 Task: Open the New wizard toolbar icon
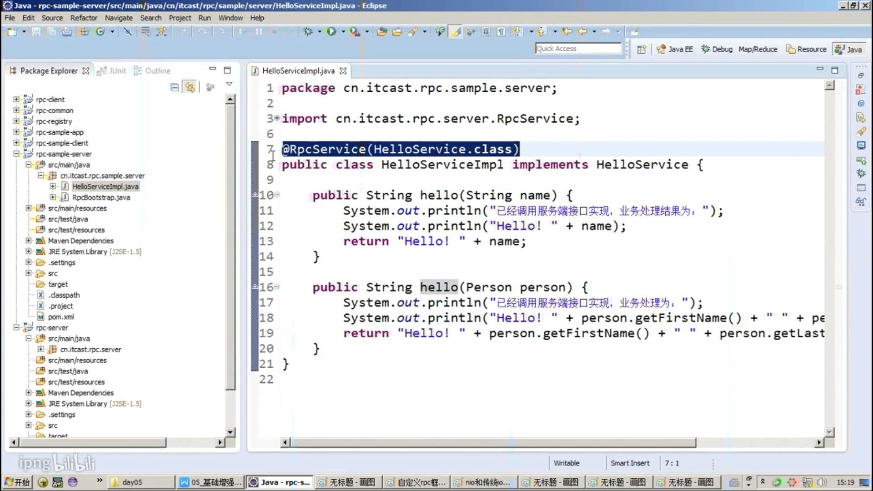[x=12, y=31]
